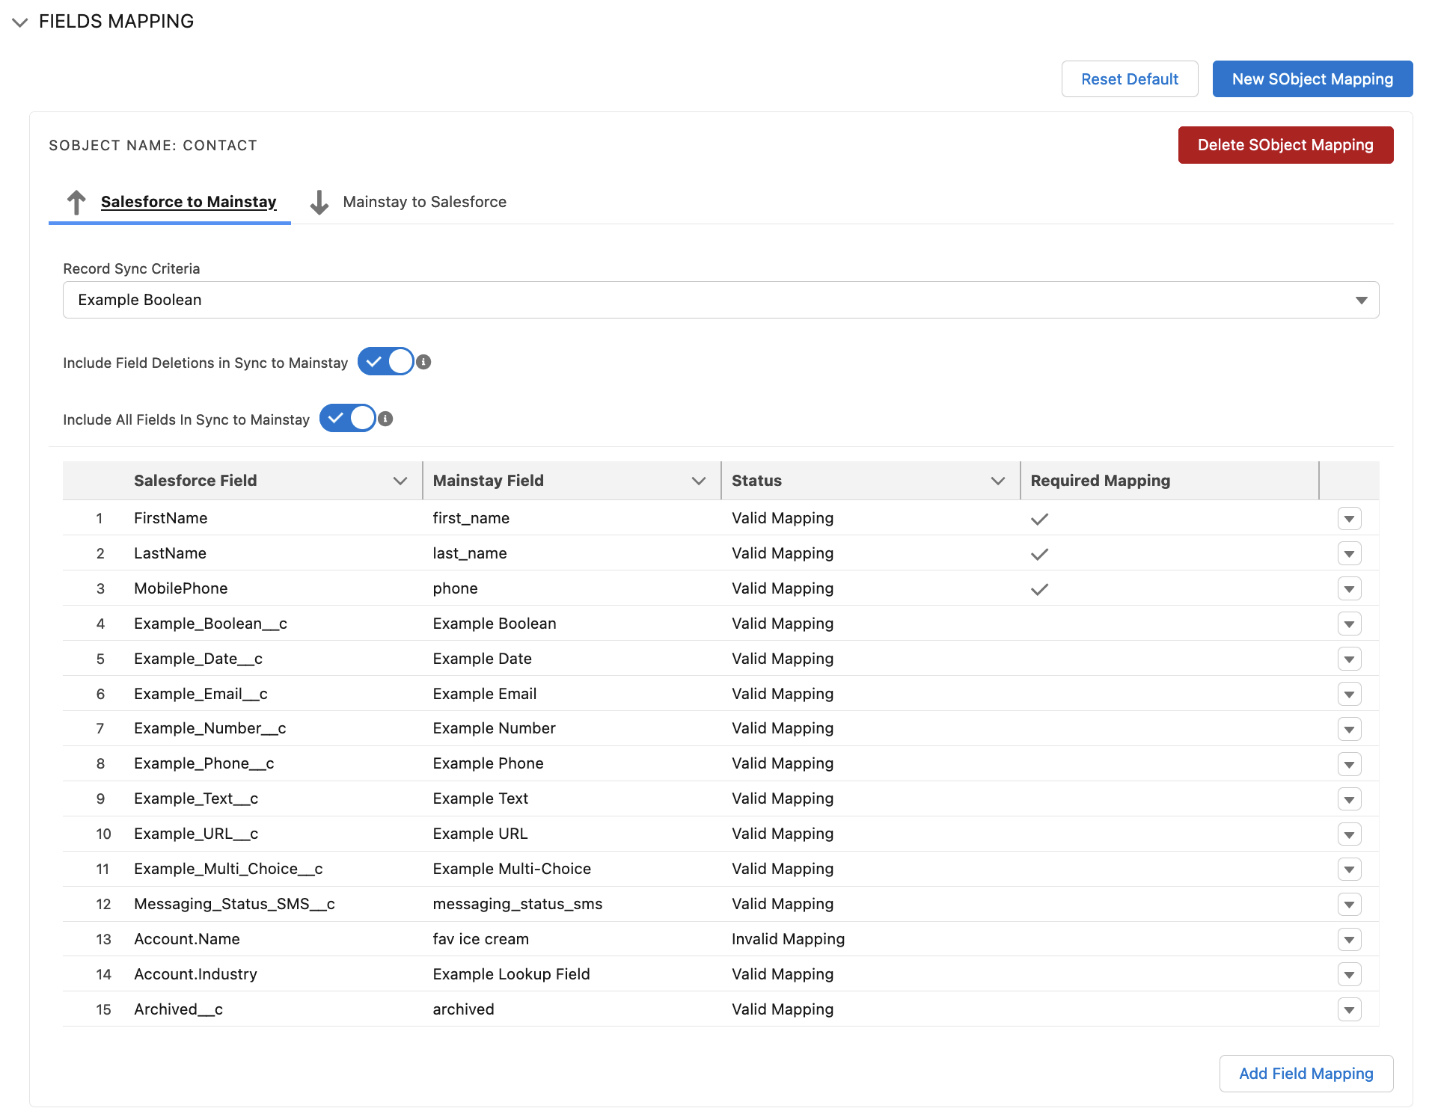Click the Salesforce to Mainstay up arrow
Viewport: 1435px width, 1120px height.
[x=76, y=202]
